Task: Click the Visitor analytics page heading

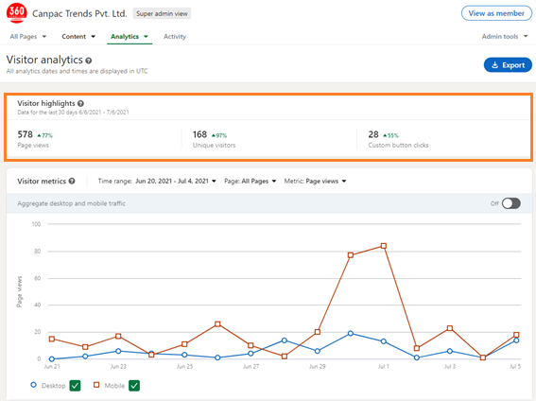Action: [x=44, y=60]
